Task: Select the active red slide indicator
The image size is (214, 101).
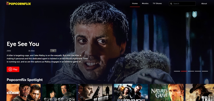Action: 184,71
